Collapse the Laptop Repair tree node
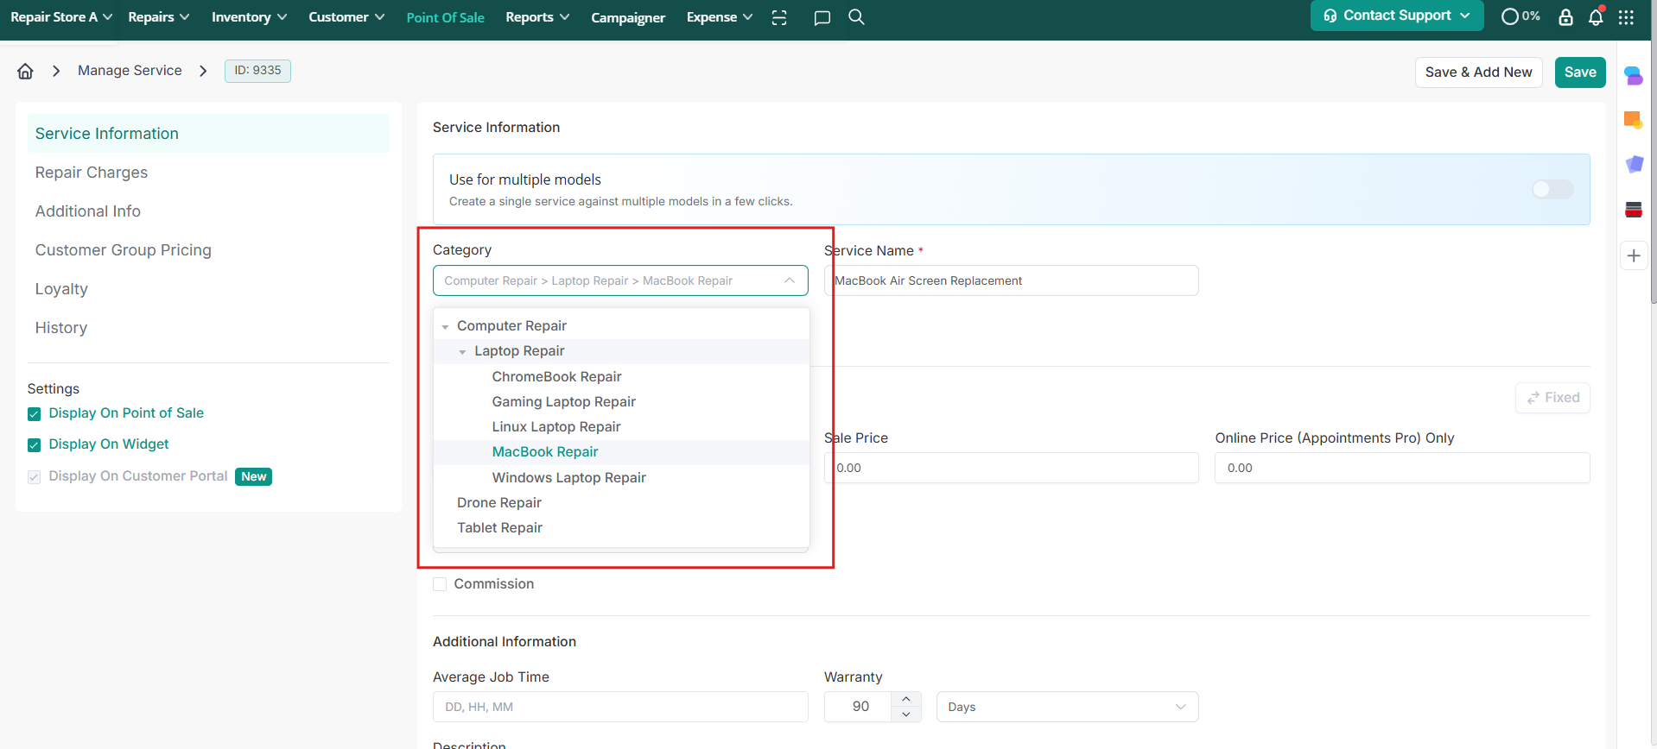Screen dimensions: 1657x749 [463, 352]
